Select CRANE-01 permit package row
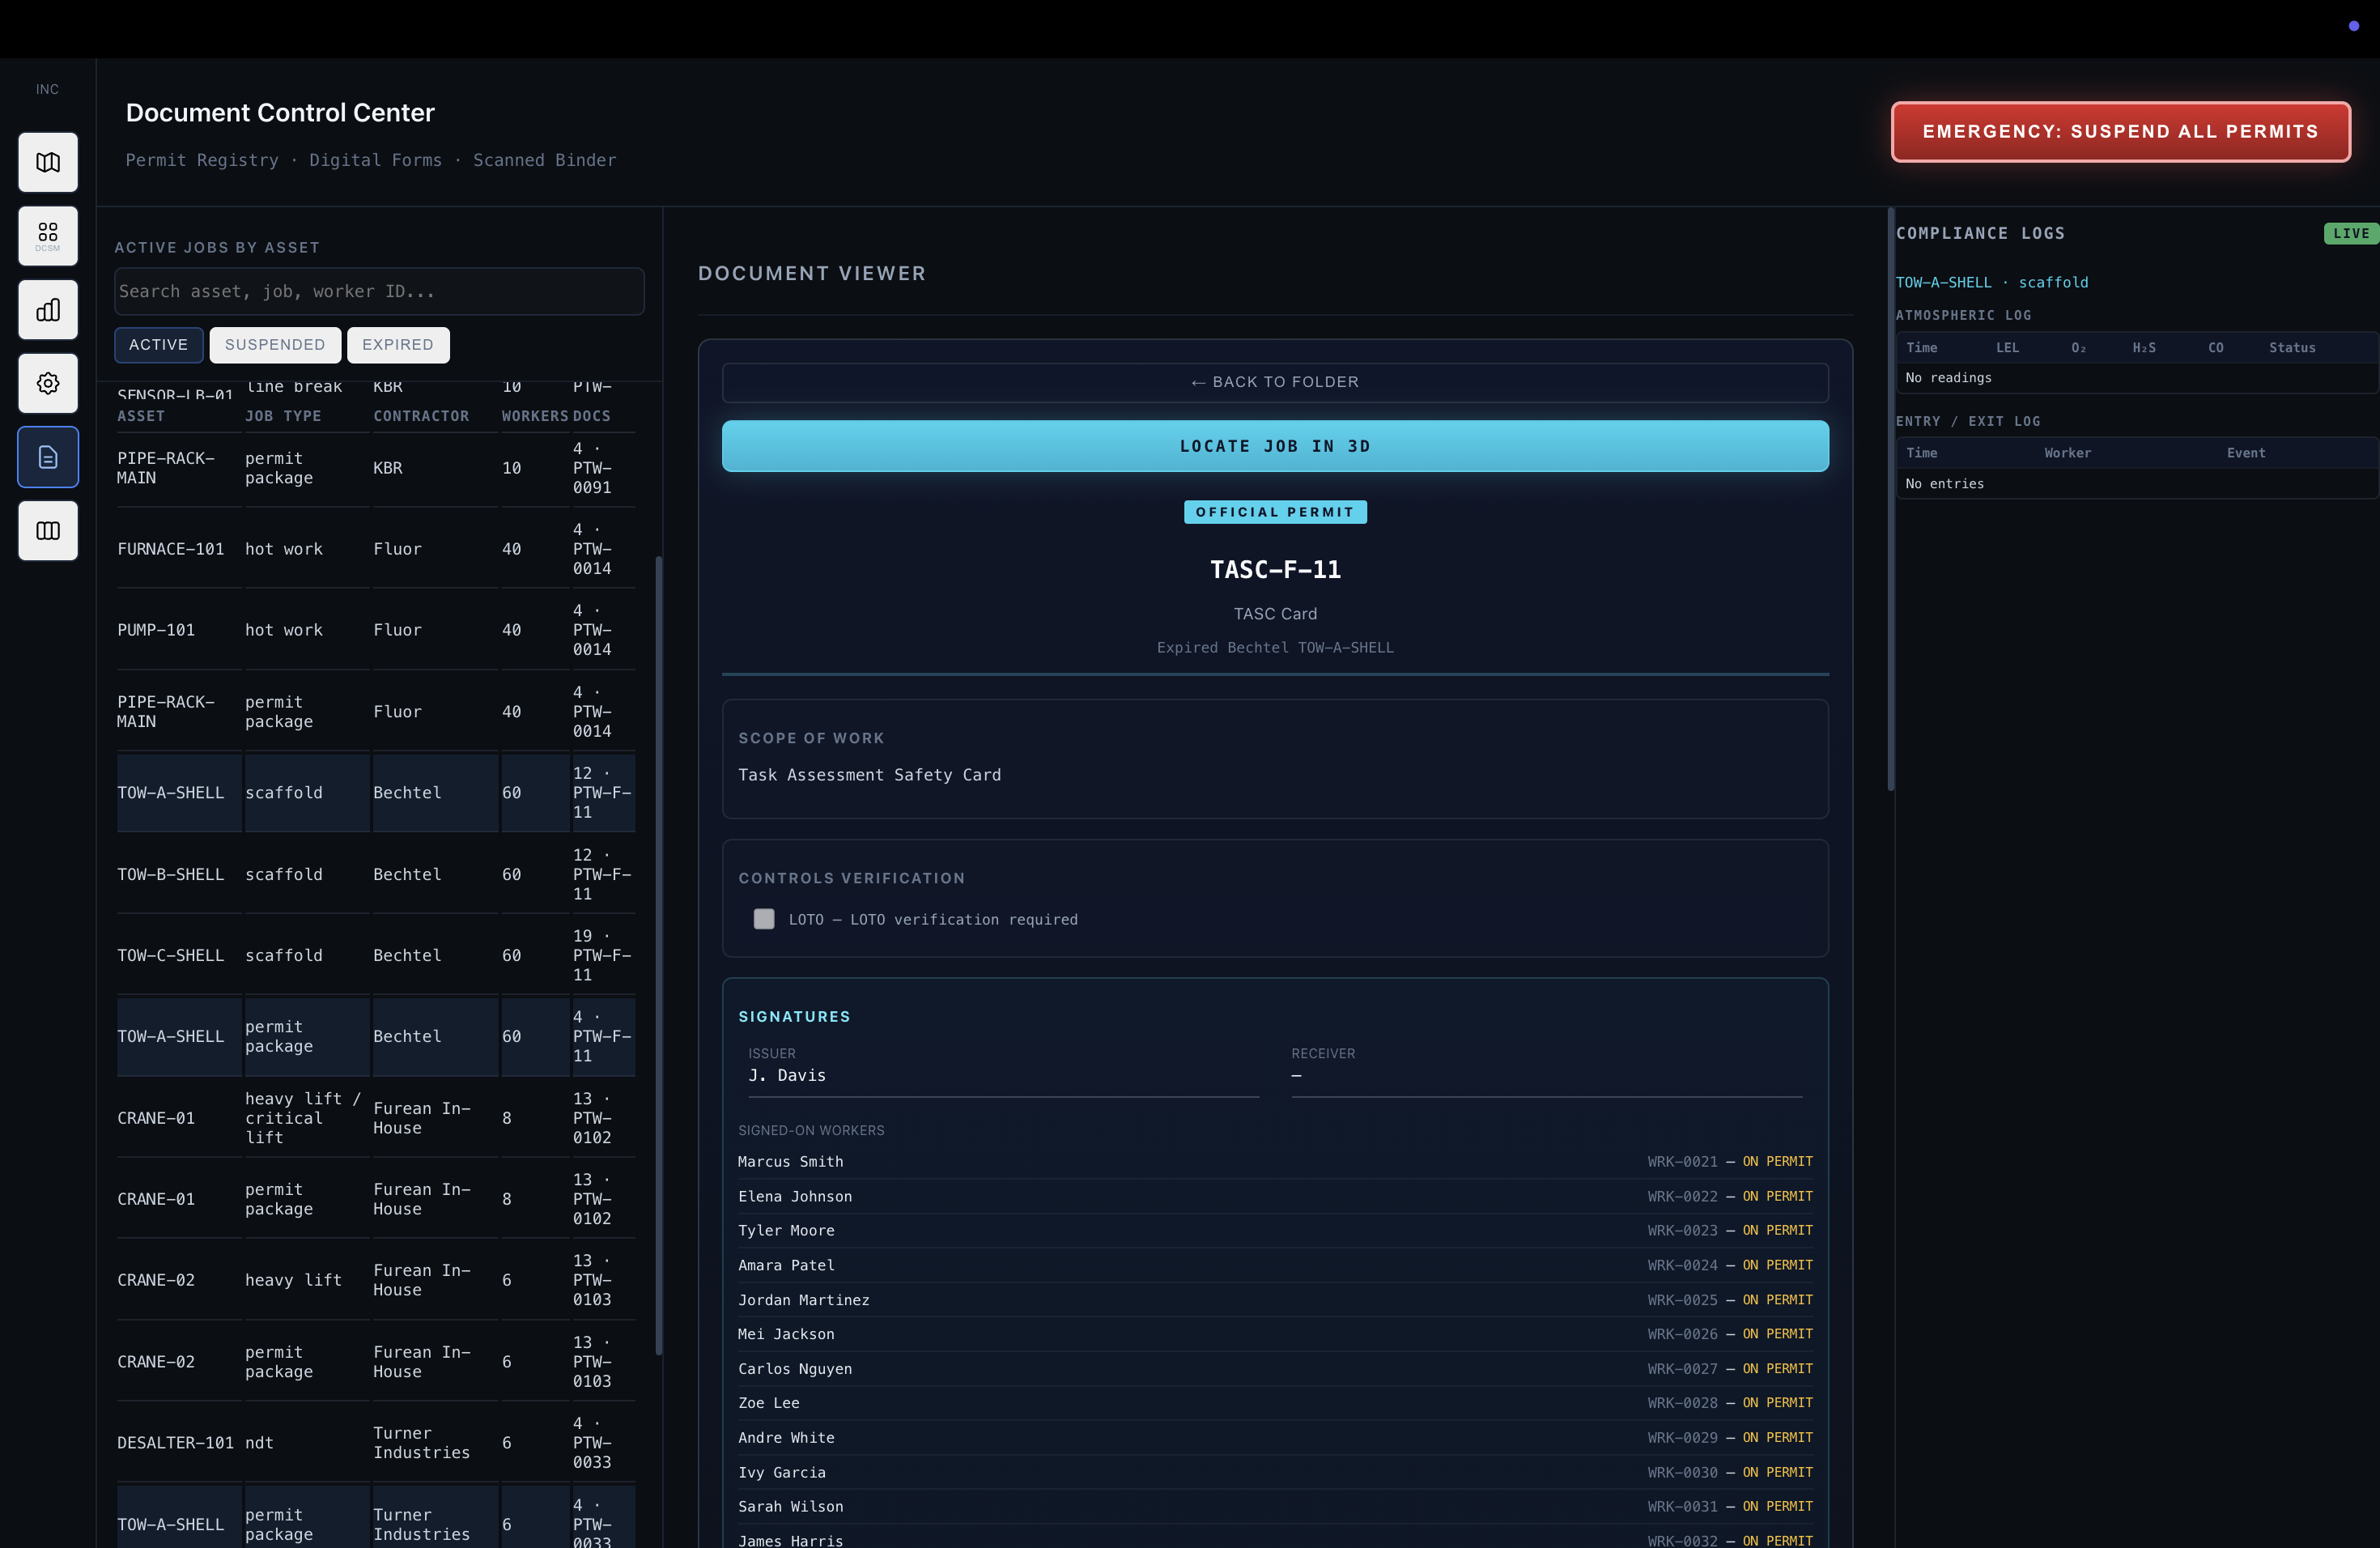The image size is (2380, 1548). [376, 1199]
